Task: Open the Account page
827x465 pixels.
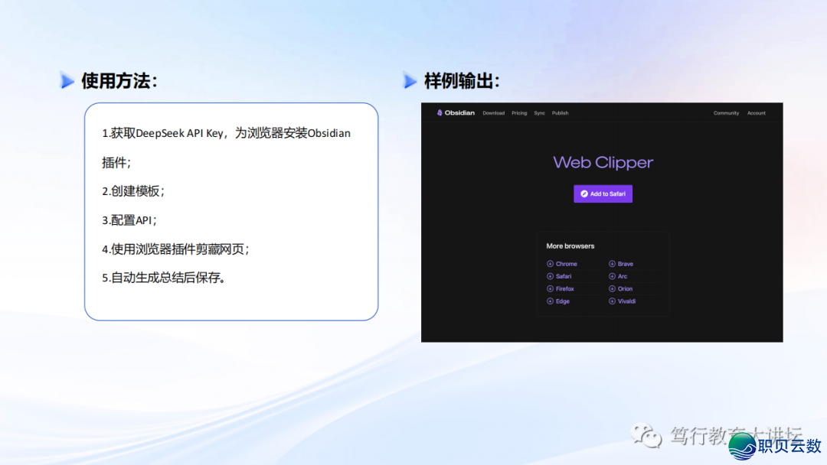Action: tap(756, 113)
